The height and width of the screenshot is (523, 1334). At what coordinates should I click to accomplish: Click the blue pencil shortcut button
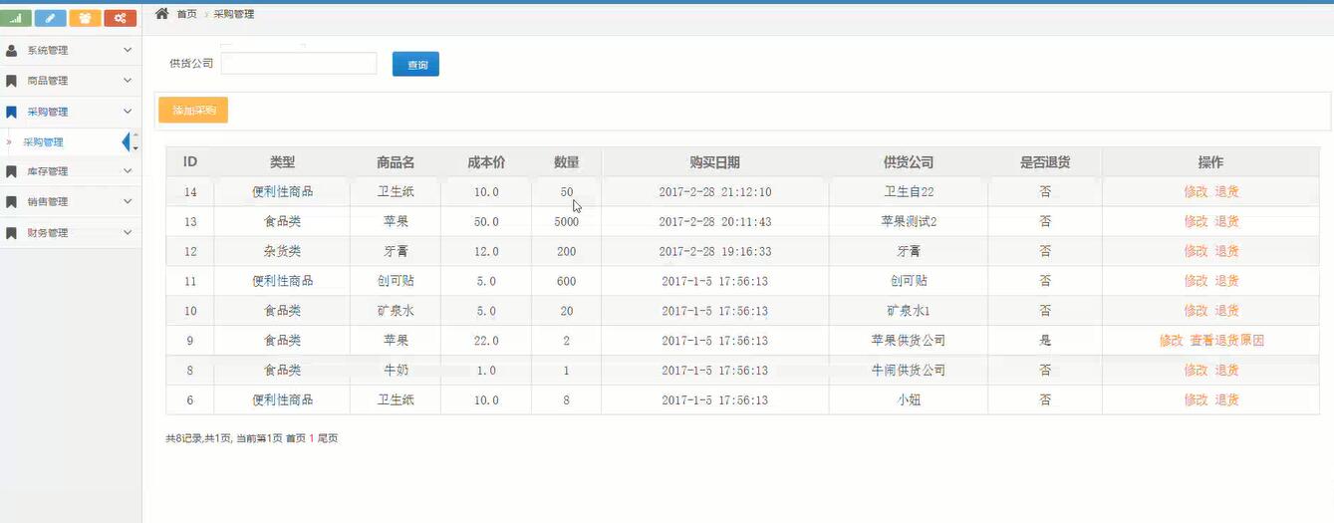pos(50,18)
